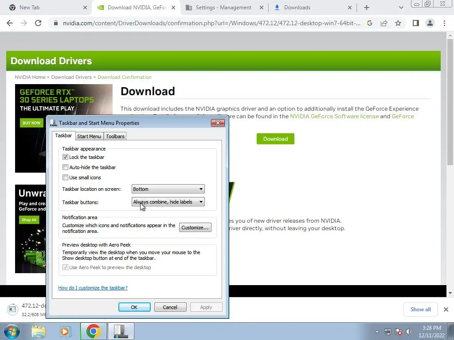
Task: Click the Show desktop button
Action: pyautogui.click(x=451, y=331)
